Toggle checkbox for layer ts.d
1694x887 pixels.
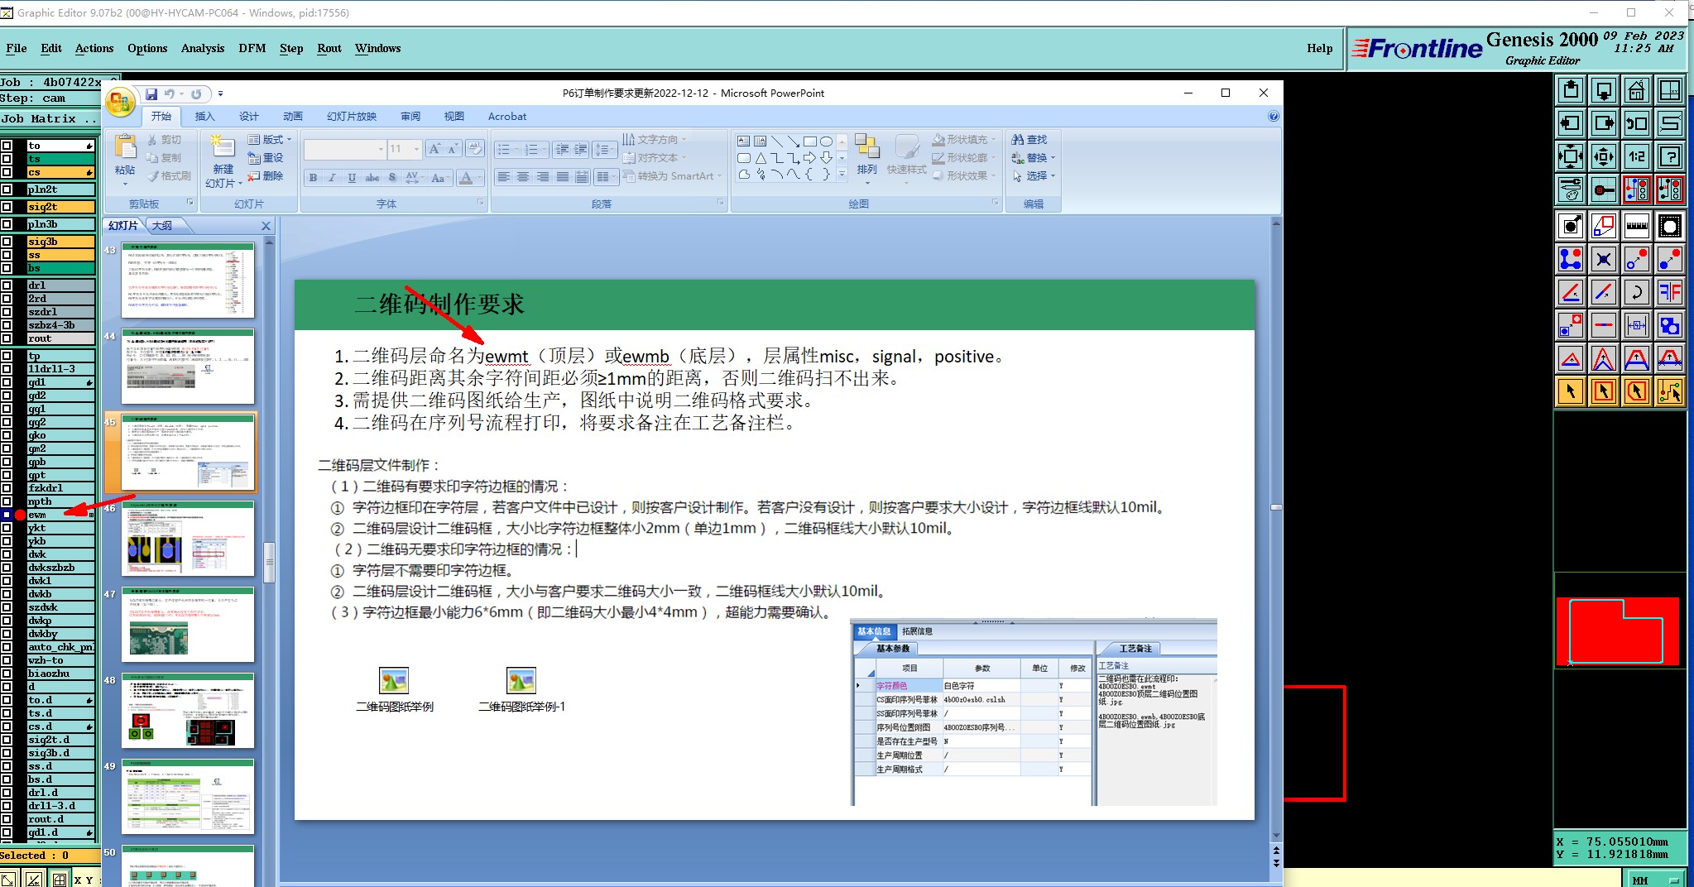[7, 713]
